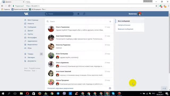Open the notifications bell in VK header
170x96 pixels.
78,14
